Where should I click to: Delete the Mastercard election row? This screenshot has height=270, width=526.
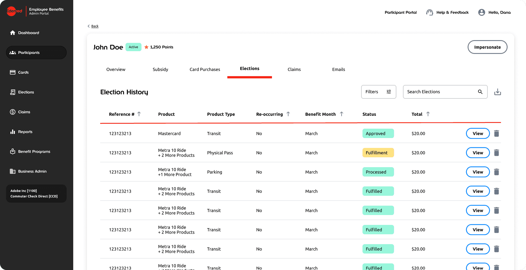point(497,133)
